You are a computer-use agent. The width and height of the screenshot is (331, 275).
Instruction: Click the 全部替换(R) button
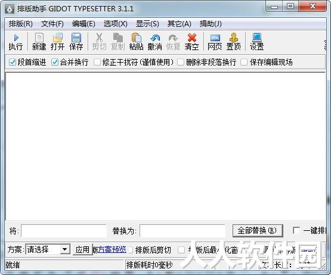click(x=258, y=231)
